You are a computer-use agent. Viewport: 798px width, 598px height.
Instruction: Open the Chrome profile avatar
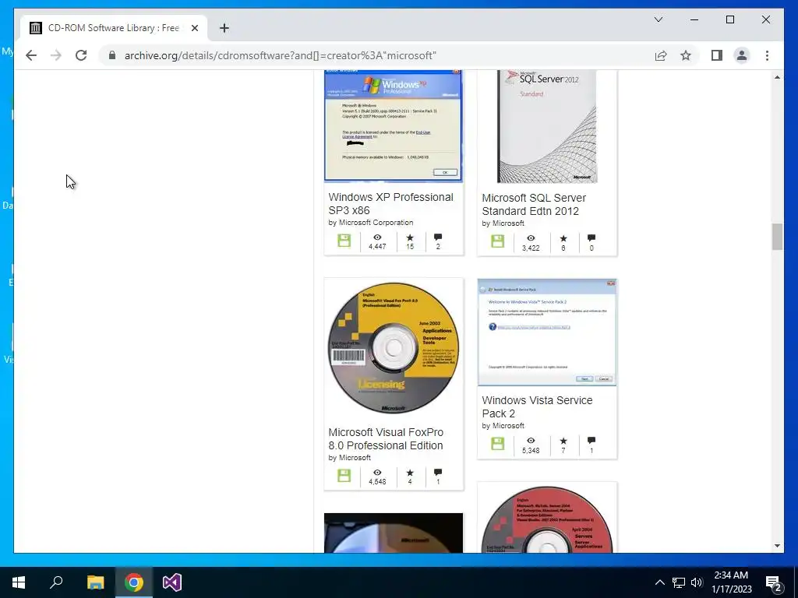click(x=742, y=55)
